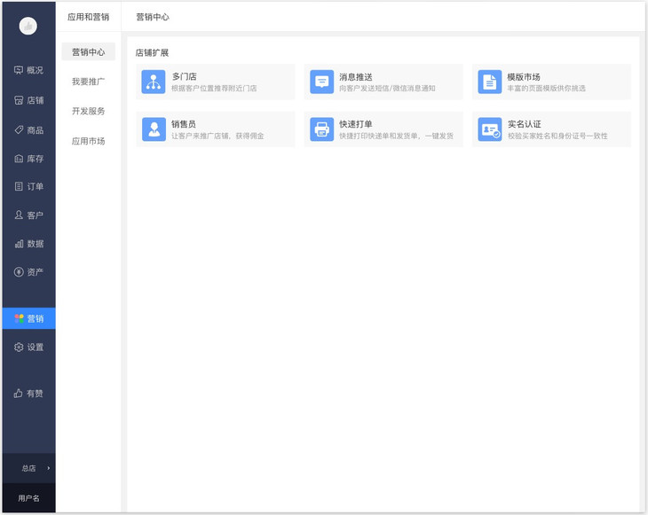This screenshot has width=648, height=515.
Task: Click 订单 label in sidebar
Action: tap(36, 186)
